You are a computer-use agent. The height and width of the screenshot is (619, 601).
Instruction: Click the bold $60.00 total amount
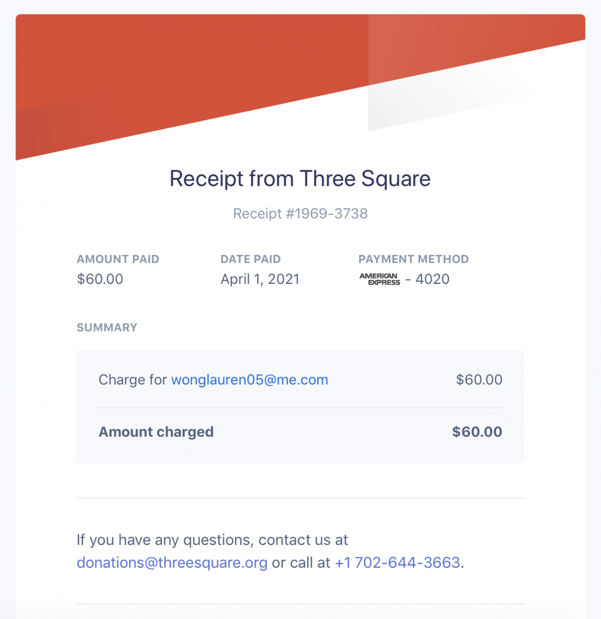tap(477, 432)
